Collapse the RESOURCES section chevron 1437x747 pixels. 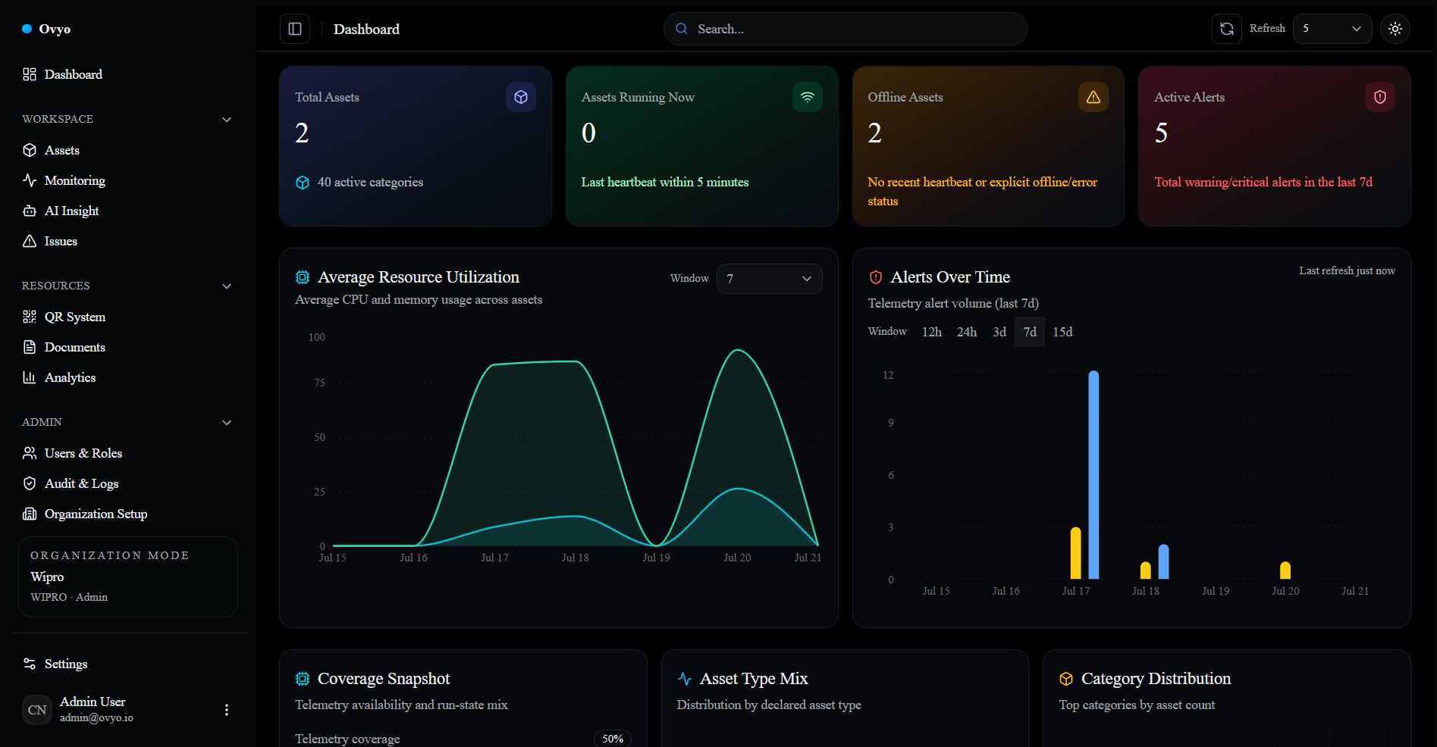(227, 286)
